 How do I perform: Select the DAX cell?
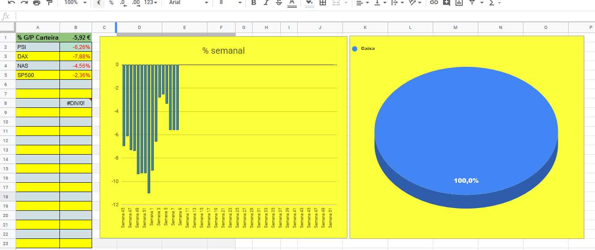pyautogui.click(x=38, y=56)
